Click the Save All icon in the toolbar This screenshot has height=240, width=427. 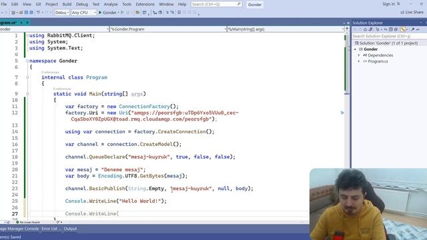[x=31, y=13]
